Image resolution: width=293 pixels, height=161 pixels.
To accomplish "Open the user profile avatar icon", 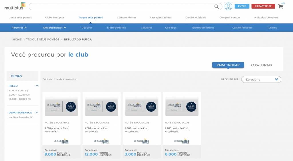I will click(x=228, y=6).
